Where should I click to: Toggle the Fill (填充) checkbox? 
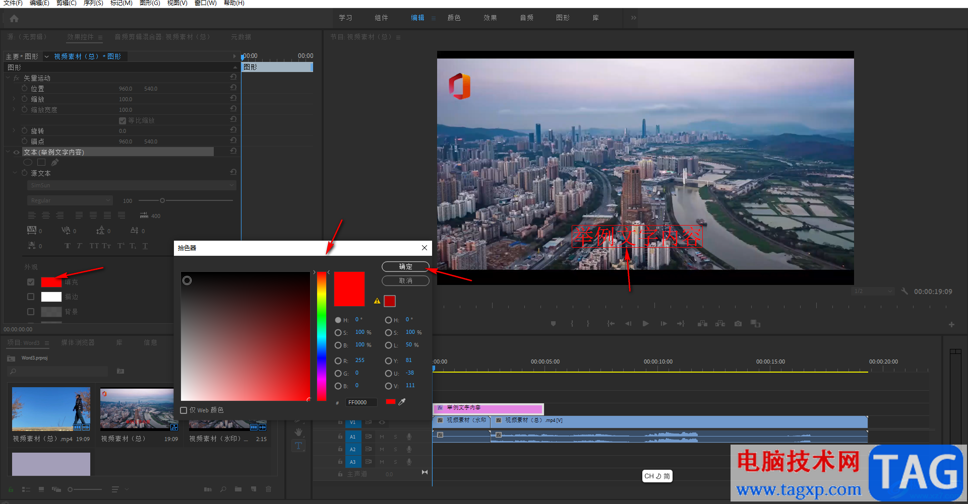[31, 282]
